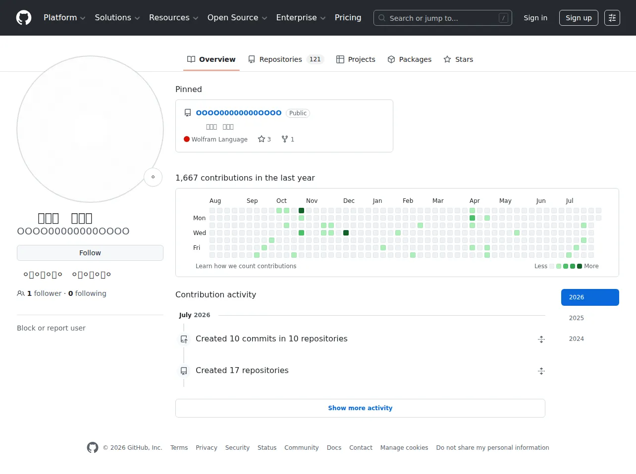The image size is (636, 474).
Task: Click the commits icon in activity timeline
Action: coord(184,339)
